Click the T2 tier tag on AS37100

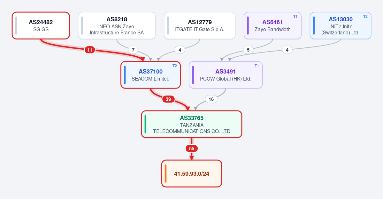click(175, 66)
